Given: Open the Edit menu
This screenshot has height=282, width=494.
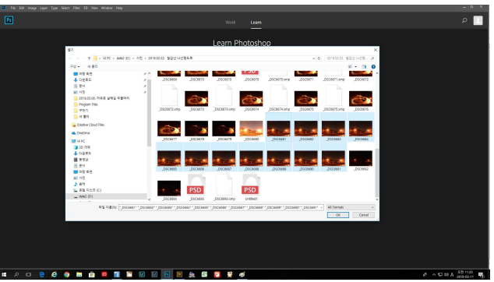Looking at the screenshot, I should tap(22, 9).
